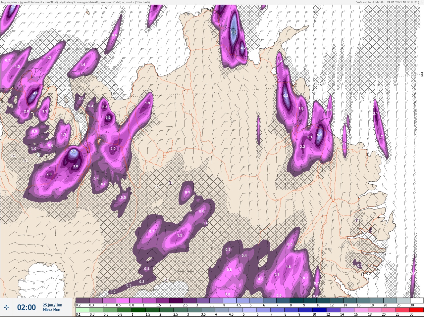Click the 7.3 precipitation value on the map

233,32
